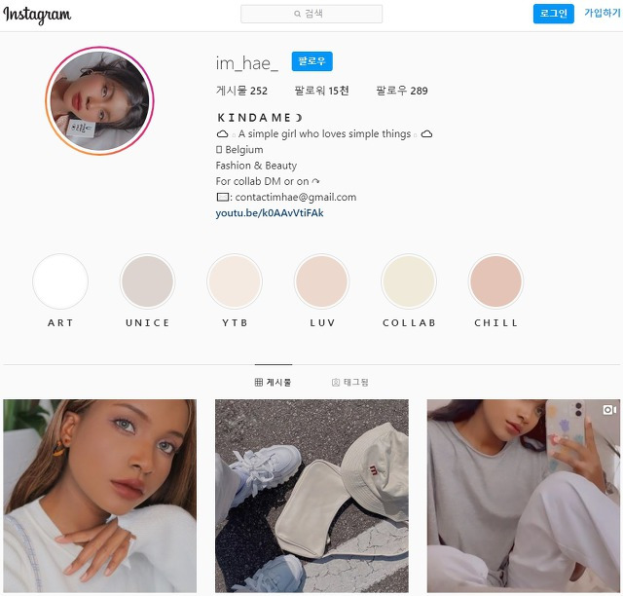Open the 가입하기 sign up link
Image resolution: width=623 pixels, height=596 pixels.
602,13
